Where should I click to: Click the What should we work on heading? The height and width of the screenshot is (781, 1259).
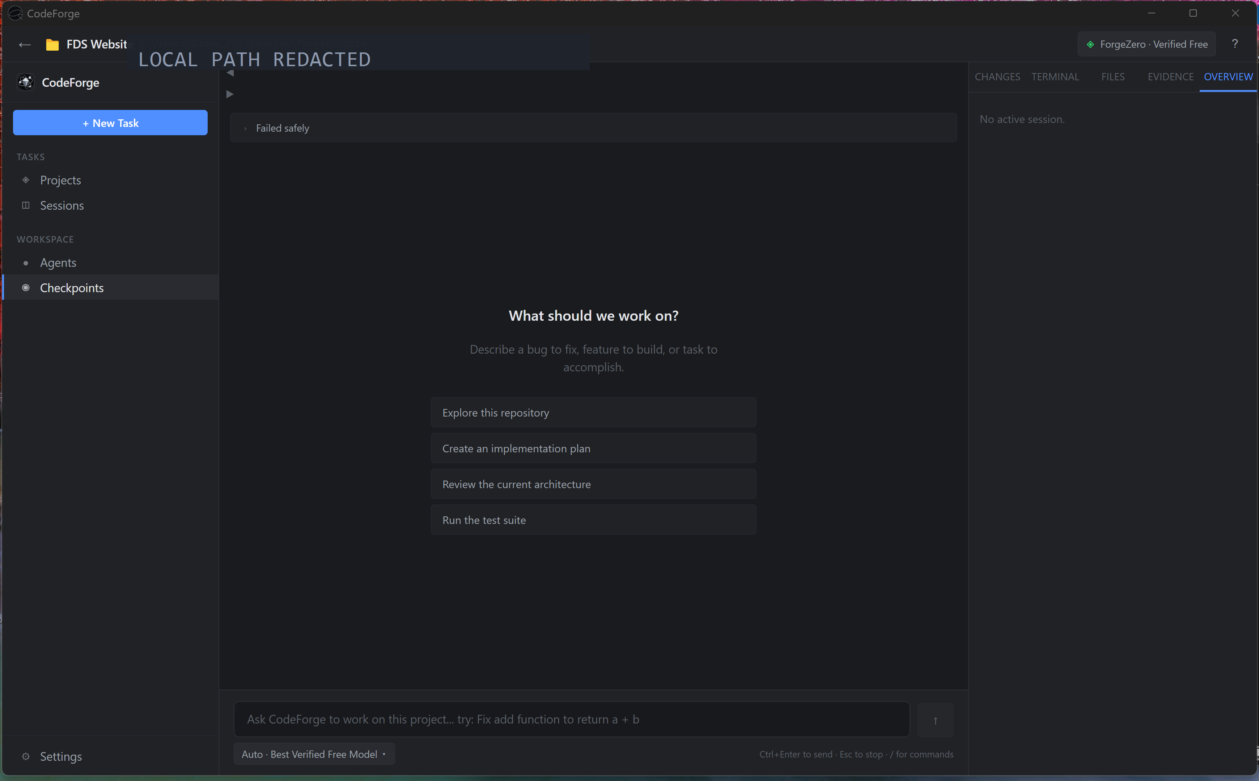click(593, 316)
